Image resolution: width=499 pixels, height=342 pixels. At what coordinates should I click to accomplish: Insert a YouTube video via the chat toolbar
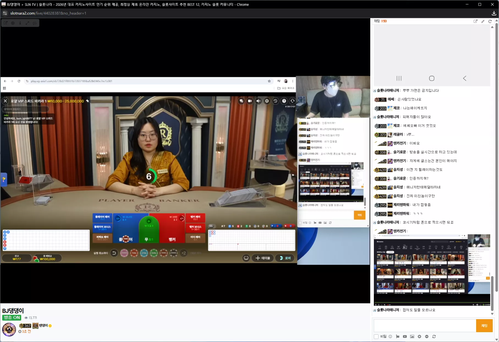click(405, 337)
